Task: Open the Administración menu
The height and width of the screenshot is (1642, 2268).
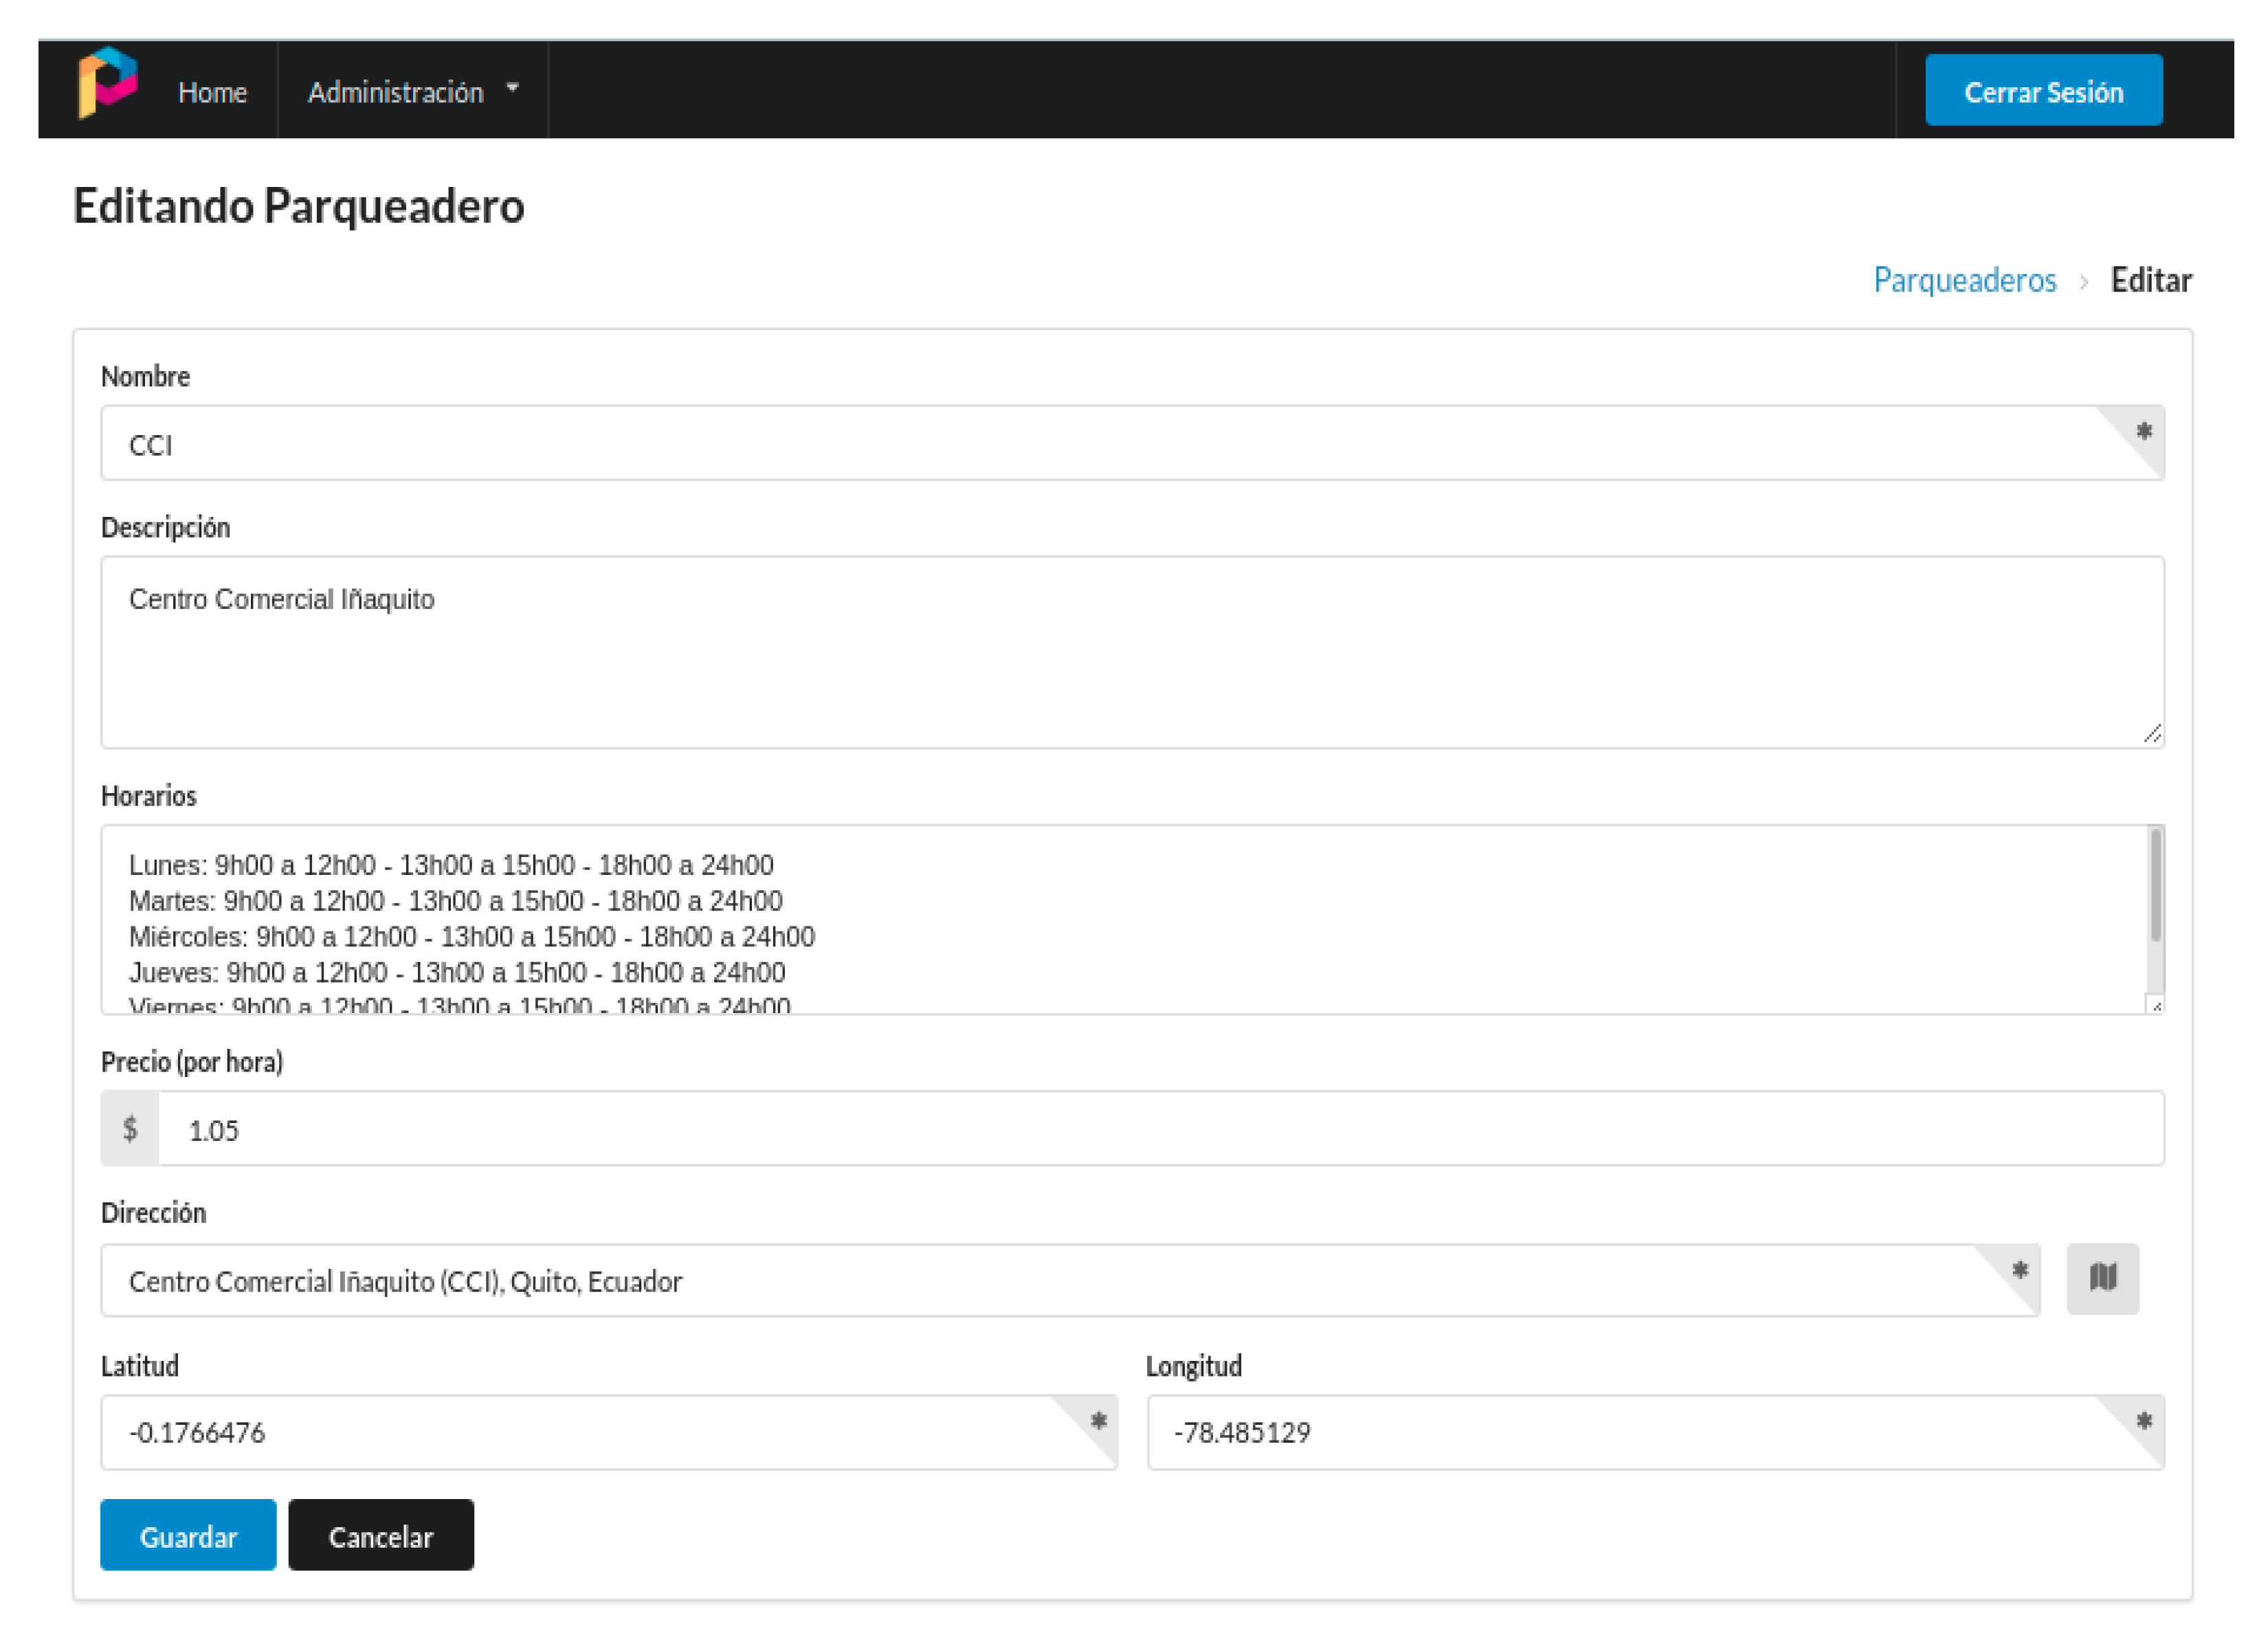Action: pos(396,92)
